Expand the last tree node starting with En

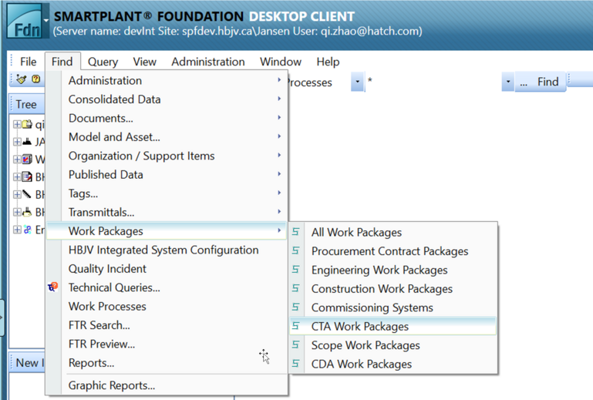click(17, 230)
